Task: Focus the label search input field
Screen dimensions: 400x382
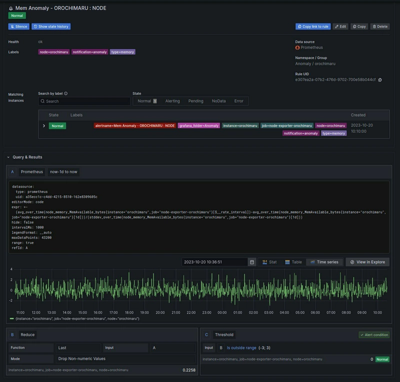Action: pos(85,101)
